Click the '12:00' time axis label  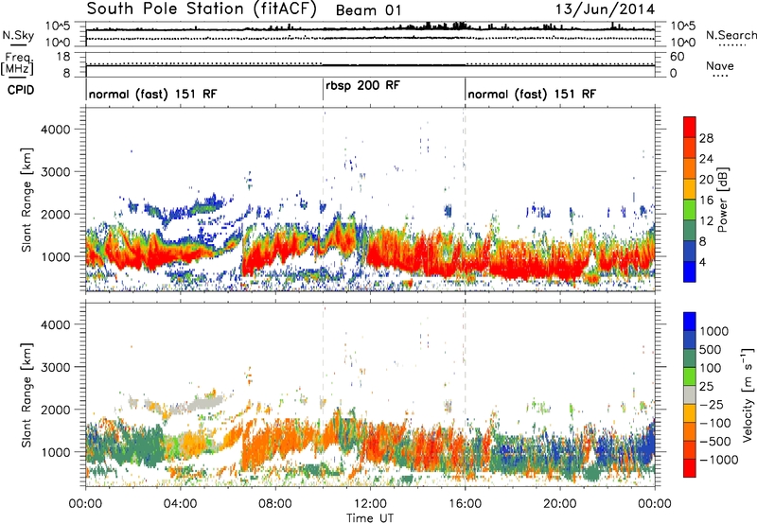pos(370,504)
